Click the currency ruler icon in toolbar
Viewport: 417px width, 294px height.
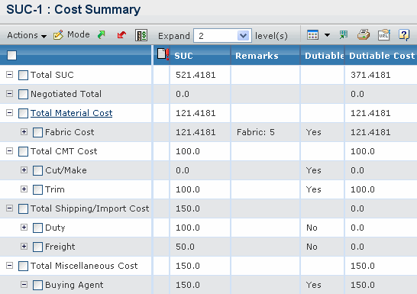tap(141, 35)
